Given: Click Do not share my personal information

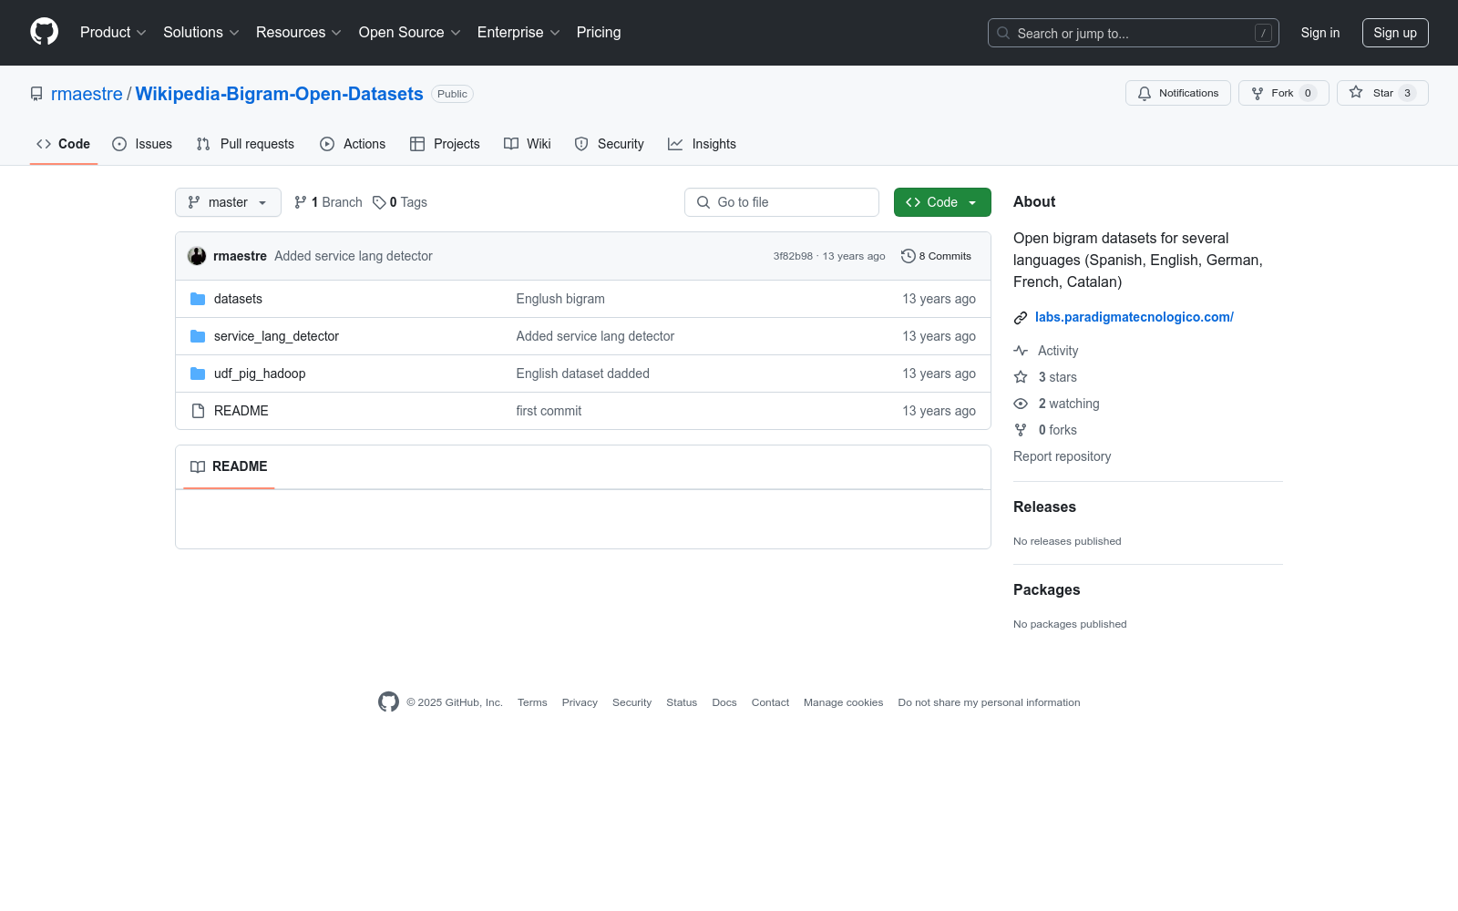Looking at the screenshot, I should click(x=989, y=702).
